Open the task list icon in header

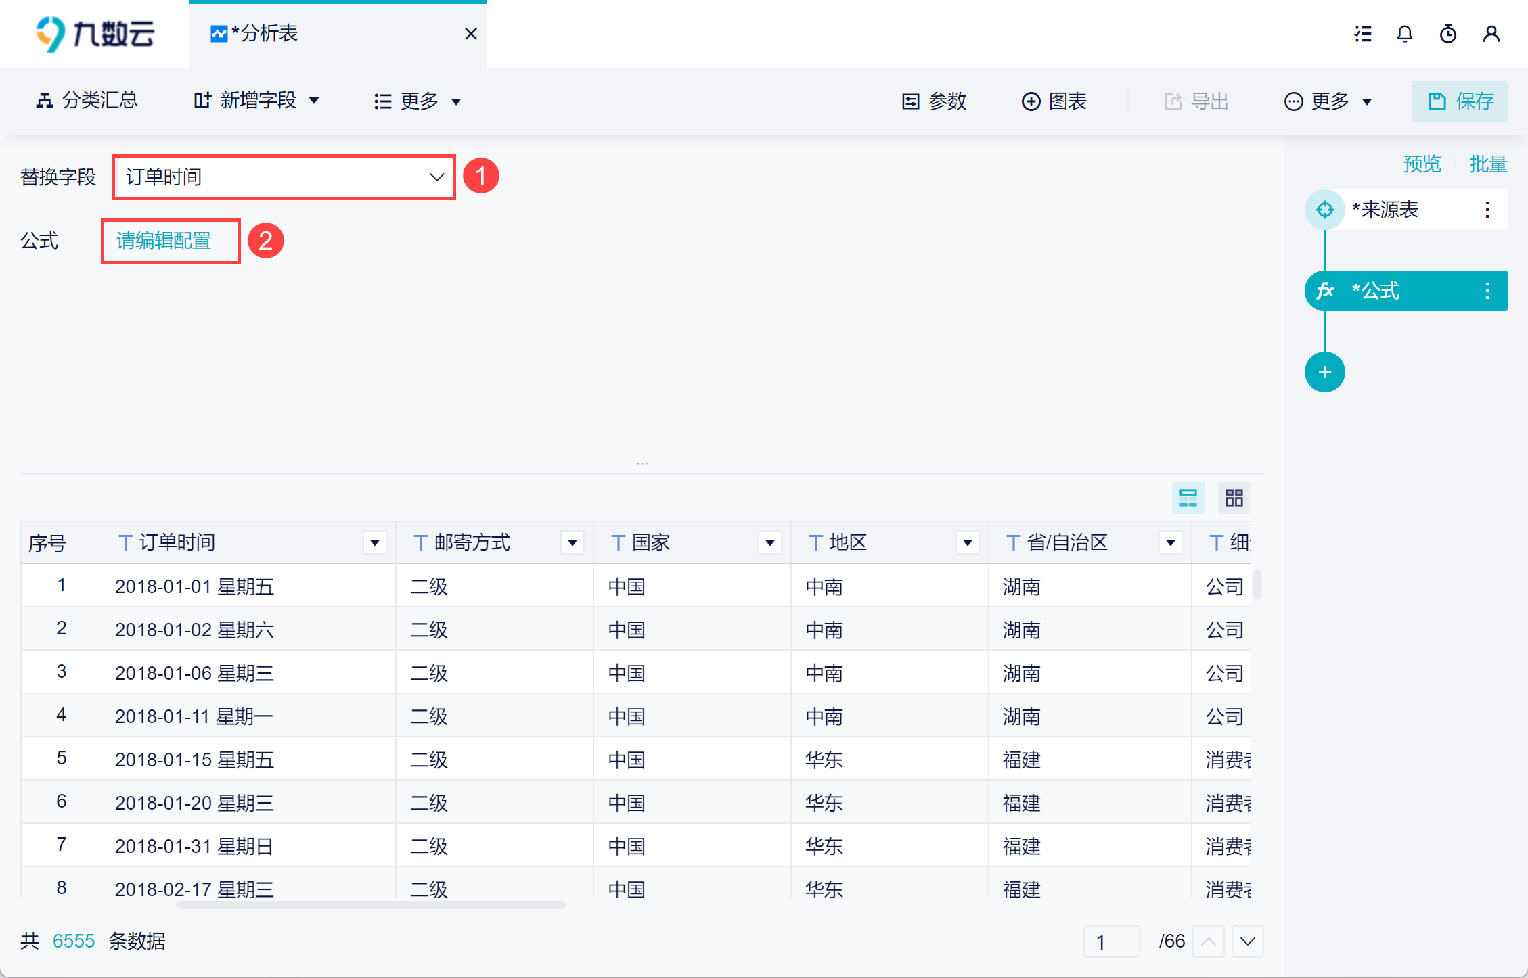1363,34
